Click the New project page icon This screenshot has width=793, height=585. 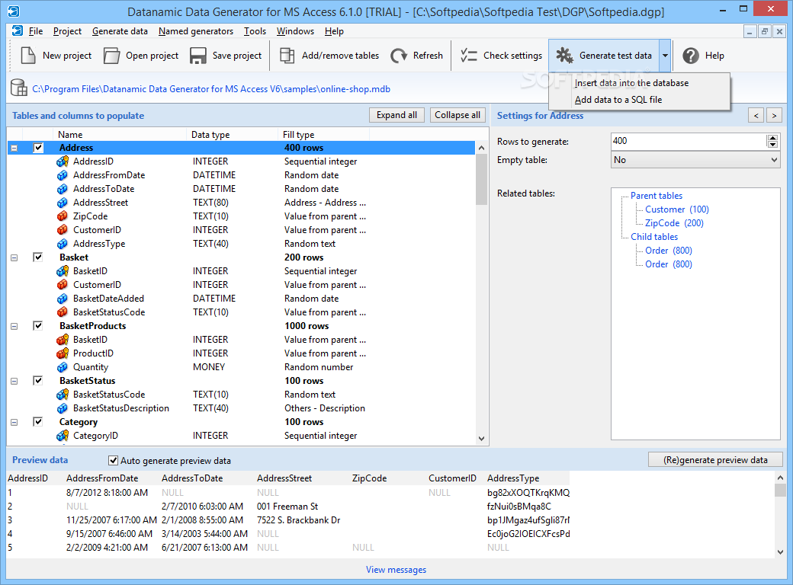[x=27, y=55]
